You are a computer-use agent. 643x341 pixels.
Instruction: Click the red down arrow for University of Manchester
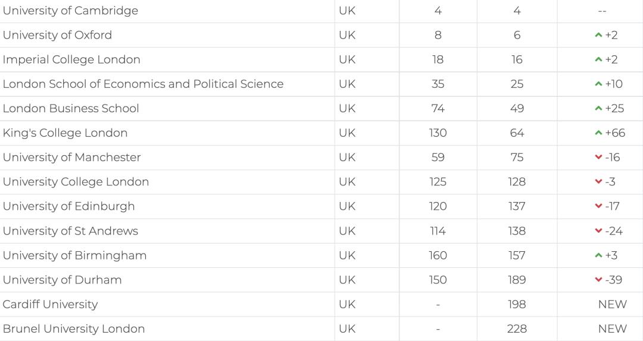[598, 157]
